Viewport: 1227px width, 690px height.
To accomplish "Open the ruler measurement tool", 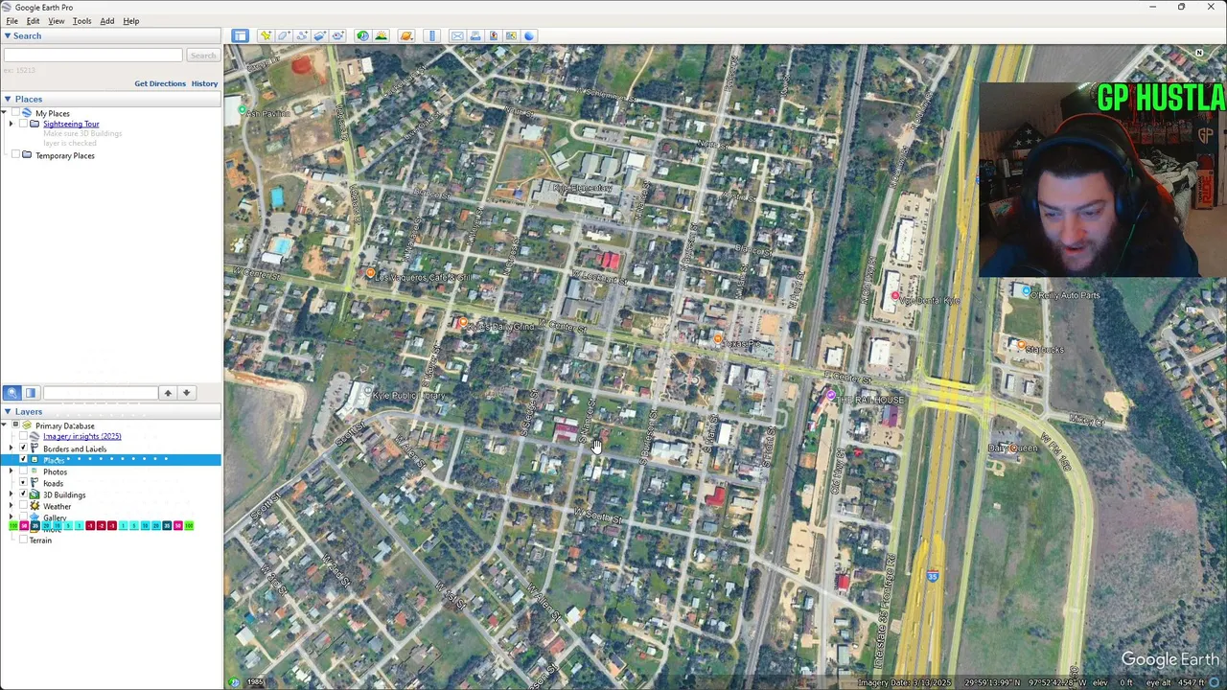I will pyautogui.click(x=431, y=35).
